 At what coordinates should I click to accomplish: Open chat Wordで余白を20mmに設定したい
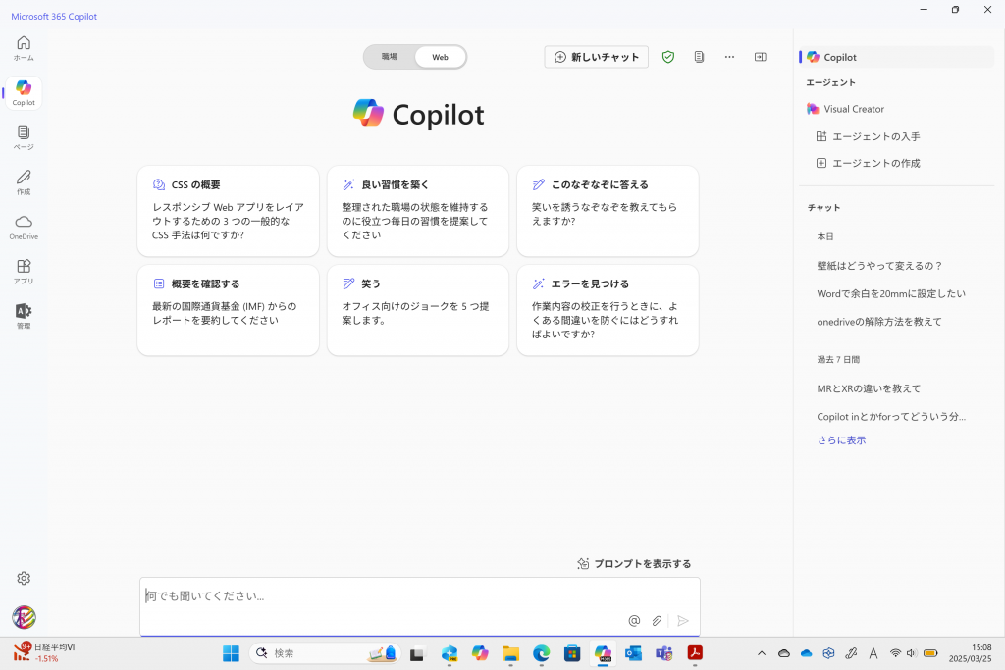(891, 293)
